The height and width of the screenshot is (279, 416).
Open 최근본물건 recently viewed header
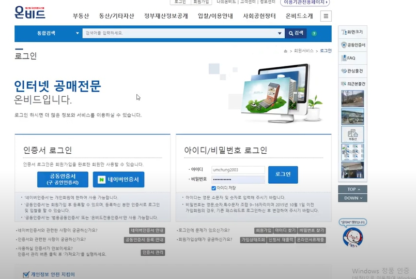click(x=352, y=84)
